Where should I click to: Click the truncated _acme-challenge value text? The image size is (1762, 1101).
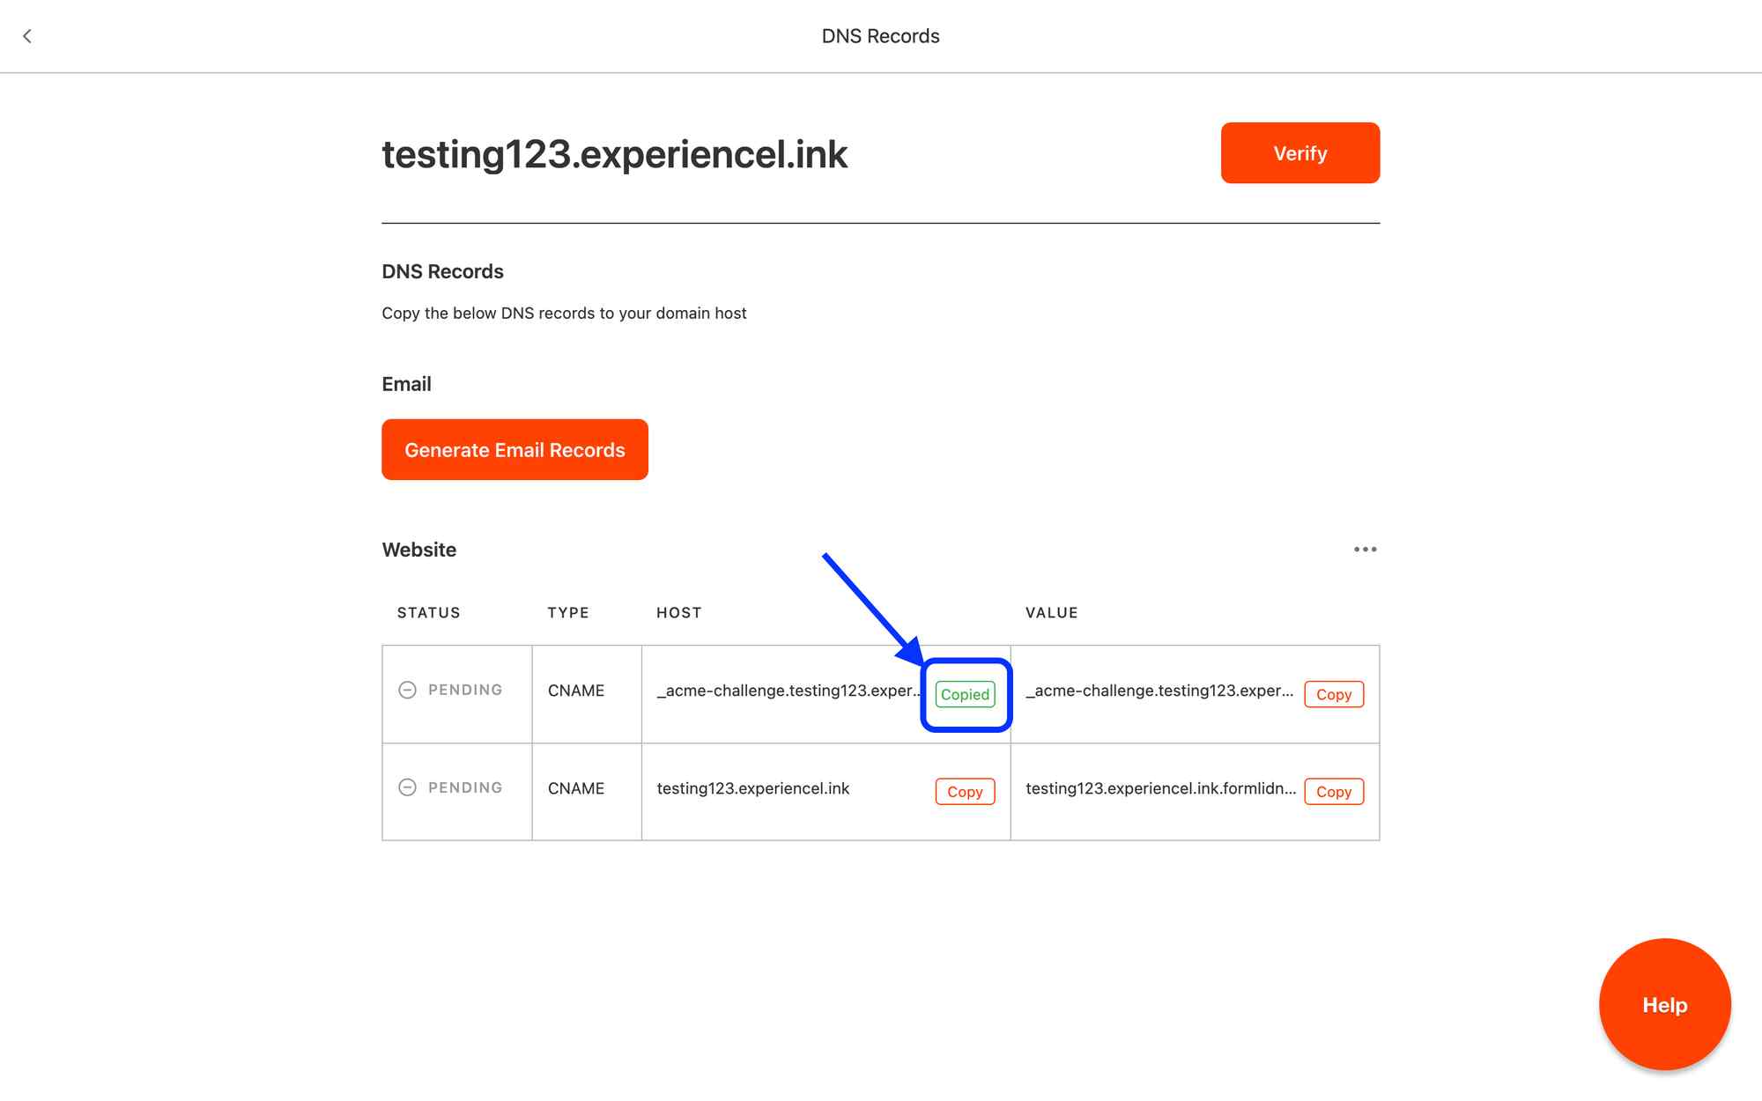(1159, 691)
